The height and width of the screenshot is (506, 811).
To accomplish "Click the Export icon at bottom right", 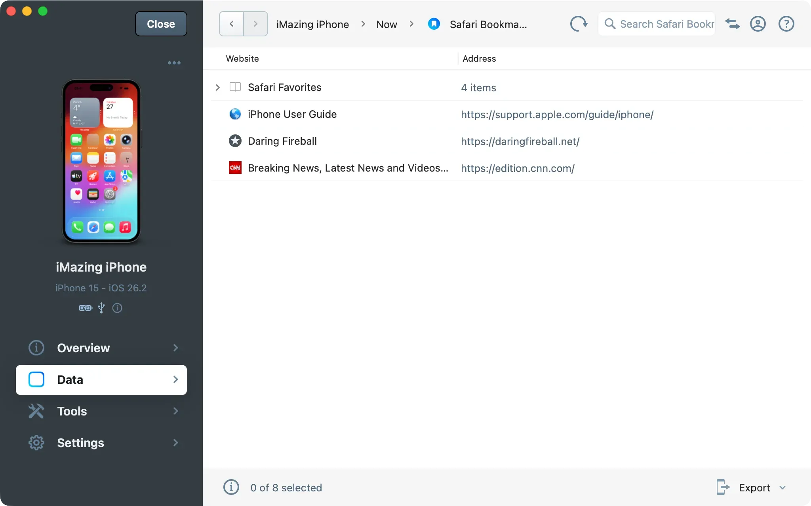I will click(723, 487).
